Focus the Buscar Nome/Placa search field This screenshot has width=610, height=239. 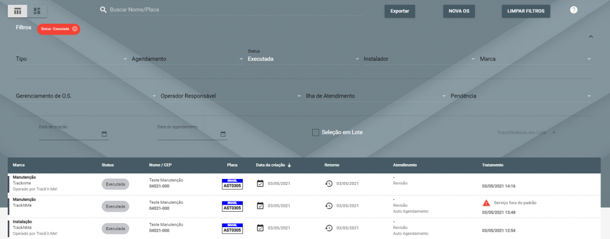(x=236, y=10)
